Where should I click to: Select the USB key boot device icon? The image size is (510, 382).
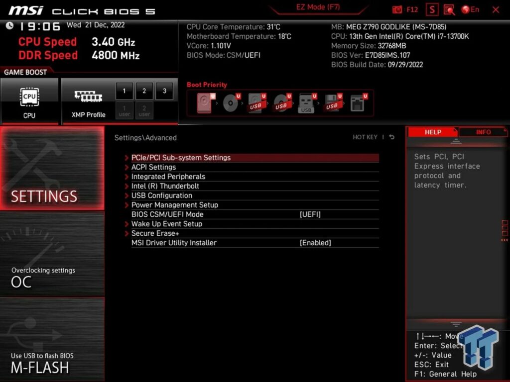point(307,103)
